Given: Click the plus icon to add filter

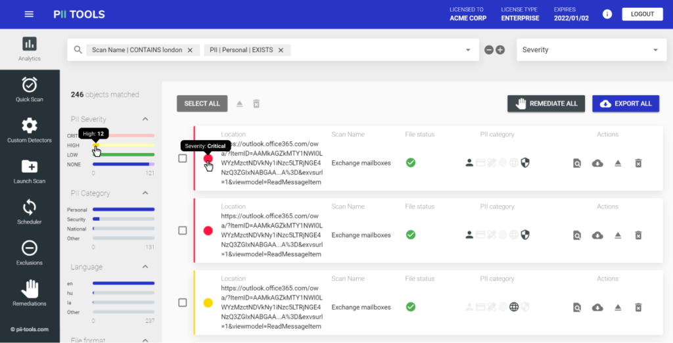Looking at the screenshot, I should pos(500,50).
